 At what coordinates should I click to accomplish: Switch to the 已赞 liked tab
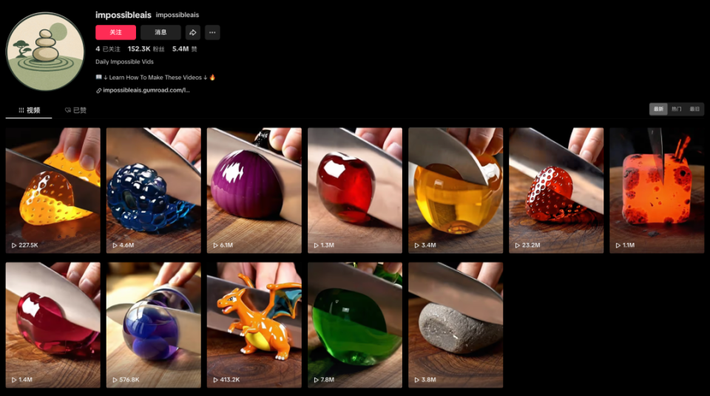(x=75, y=110)
